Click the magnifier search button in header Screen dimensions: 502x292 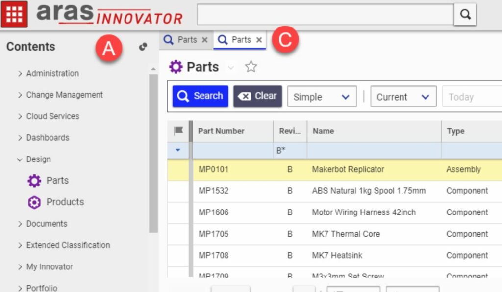pyautogui.click(x=465, y=14)
